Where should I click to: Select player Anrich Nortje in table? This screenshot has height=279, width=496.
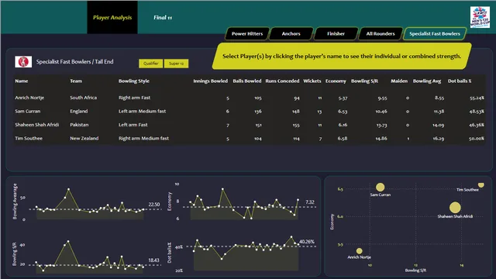point(29,98)
